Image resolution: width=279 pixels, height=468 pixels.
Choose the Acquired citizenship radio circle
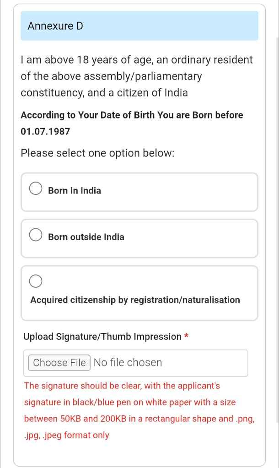pyautogui.click(x=36, y=281)
